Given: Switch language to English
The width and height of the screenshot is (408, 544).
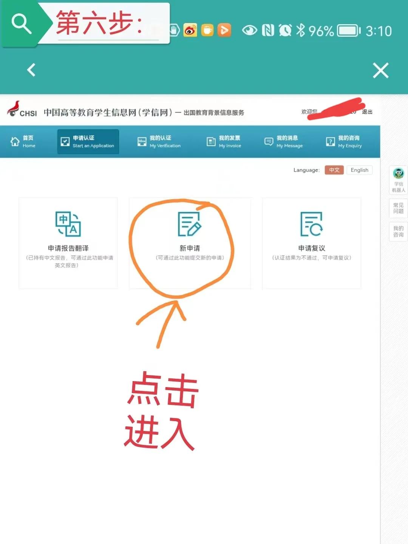Looking at the screenshot, I should [359, 170].
